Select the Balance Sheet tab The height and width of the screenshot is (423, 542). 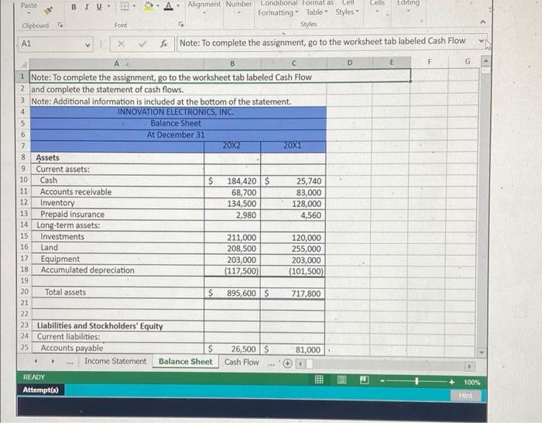(x=186, y=362)
